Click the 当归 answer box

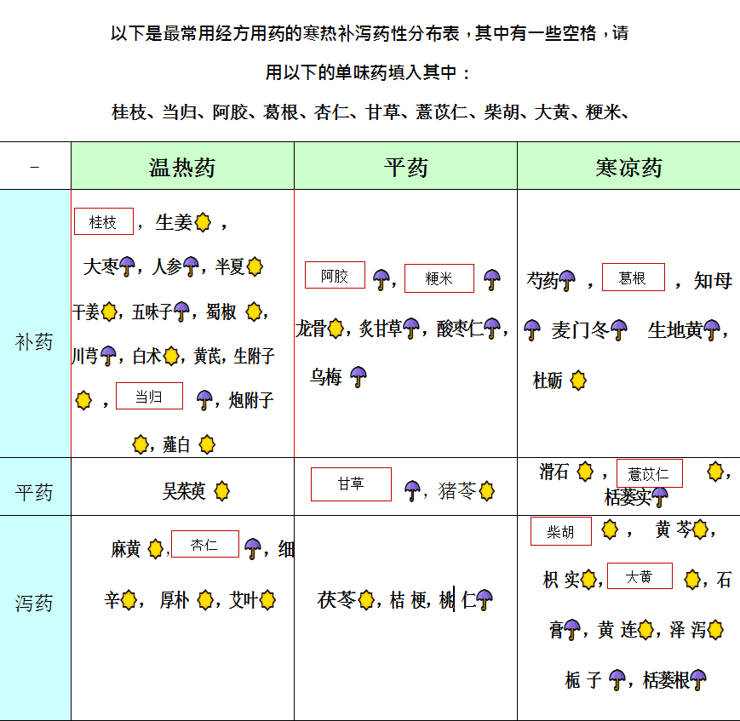(x=149, y=396)
